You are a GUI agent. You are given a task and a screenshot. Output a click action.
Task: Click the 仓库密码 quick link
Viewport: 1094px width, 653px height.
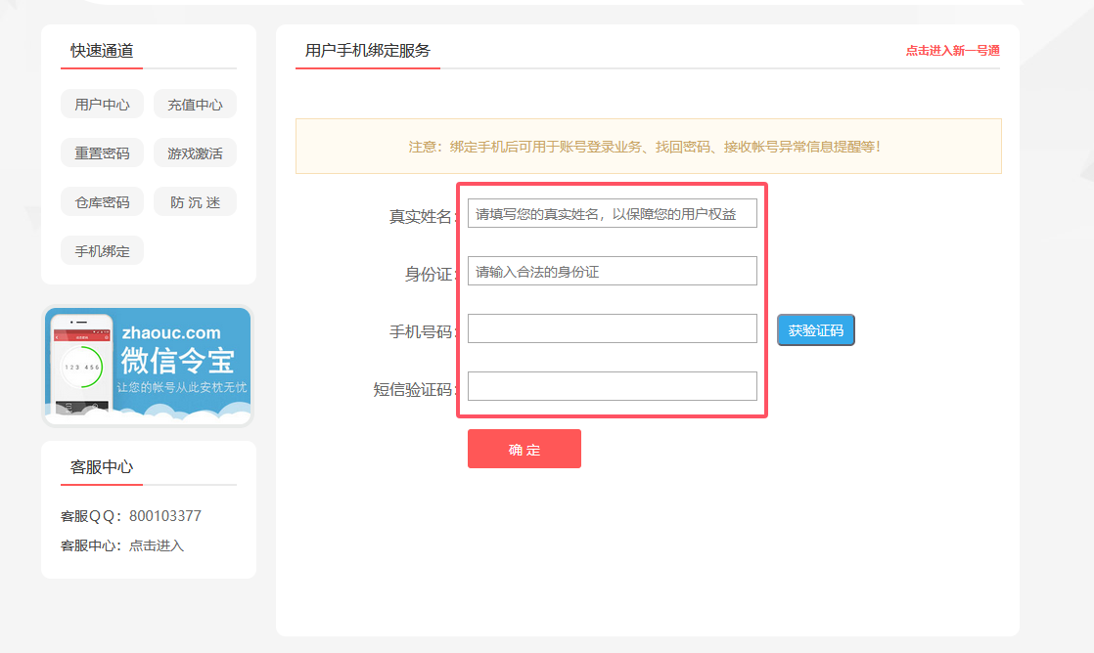tap(102, 202)
